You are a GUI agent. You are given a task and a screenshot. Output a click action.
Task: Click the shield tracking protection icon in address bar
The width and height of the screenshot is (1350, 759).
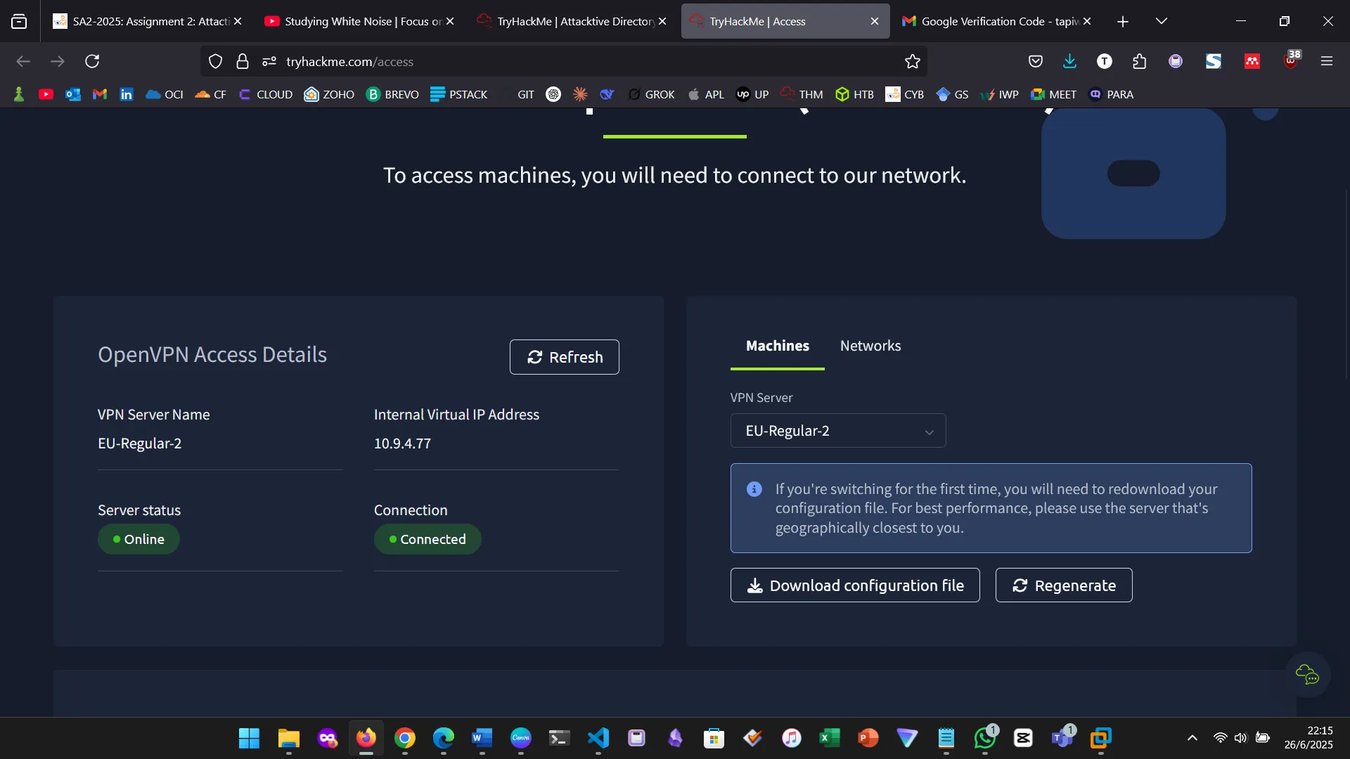pyautogui.click(x=215, y=61)
